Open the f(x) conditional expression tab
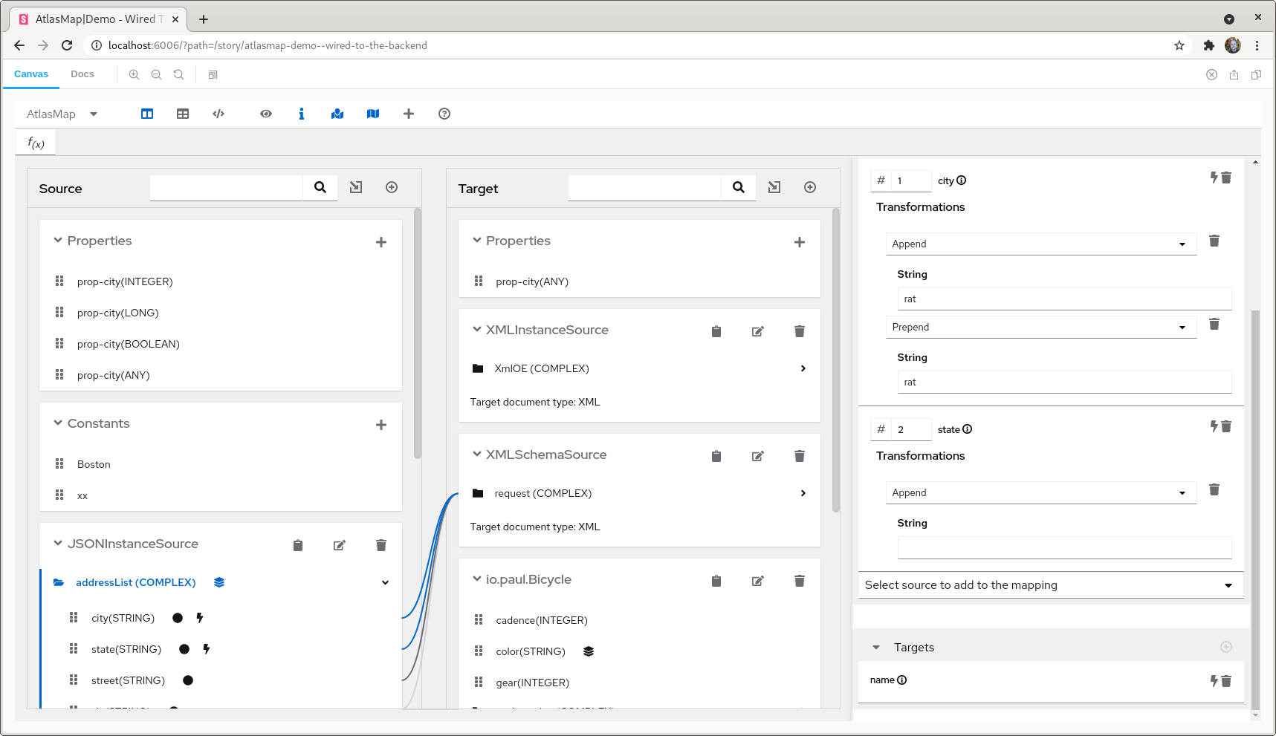This screenshot has width=1276, height=736. 35,141
